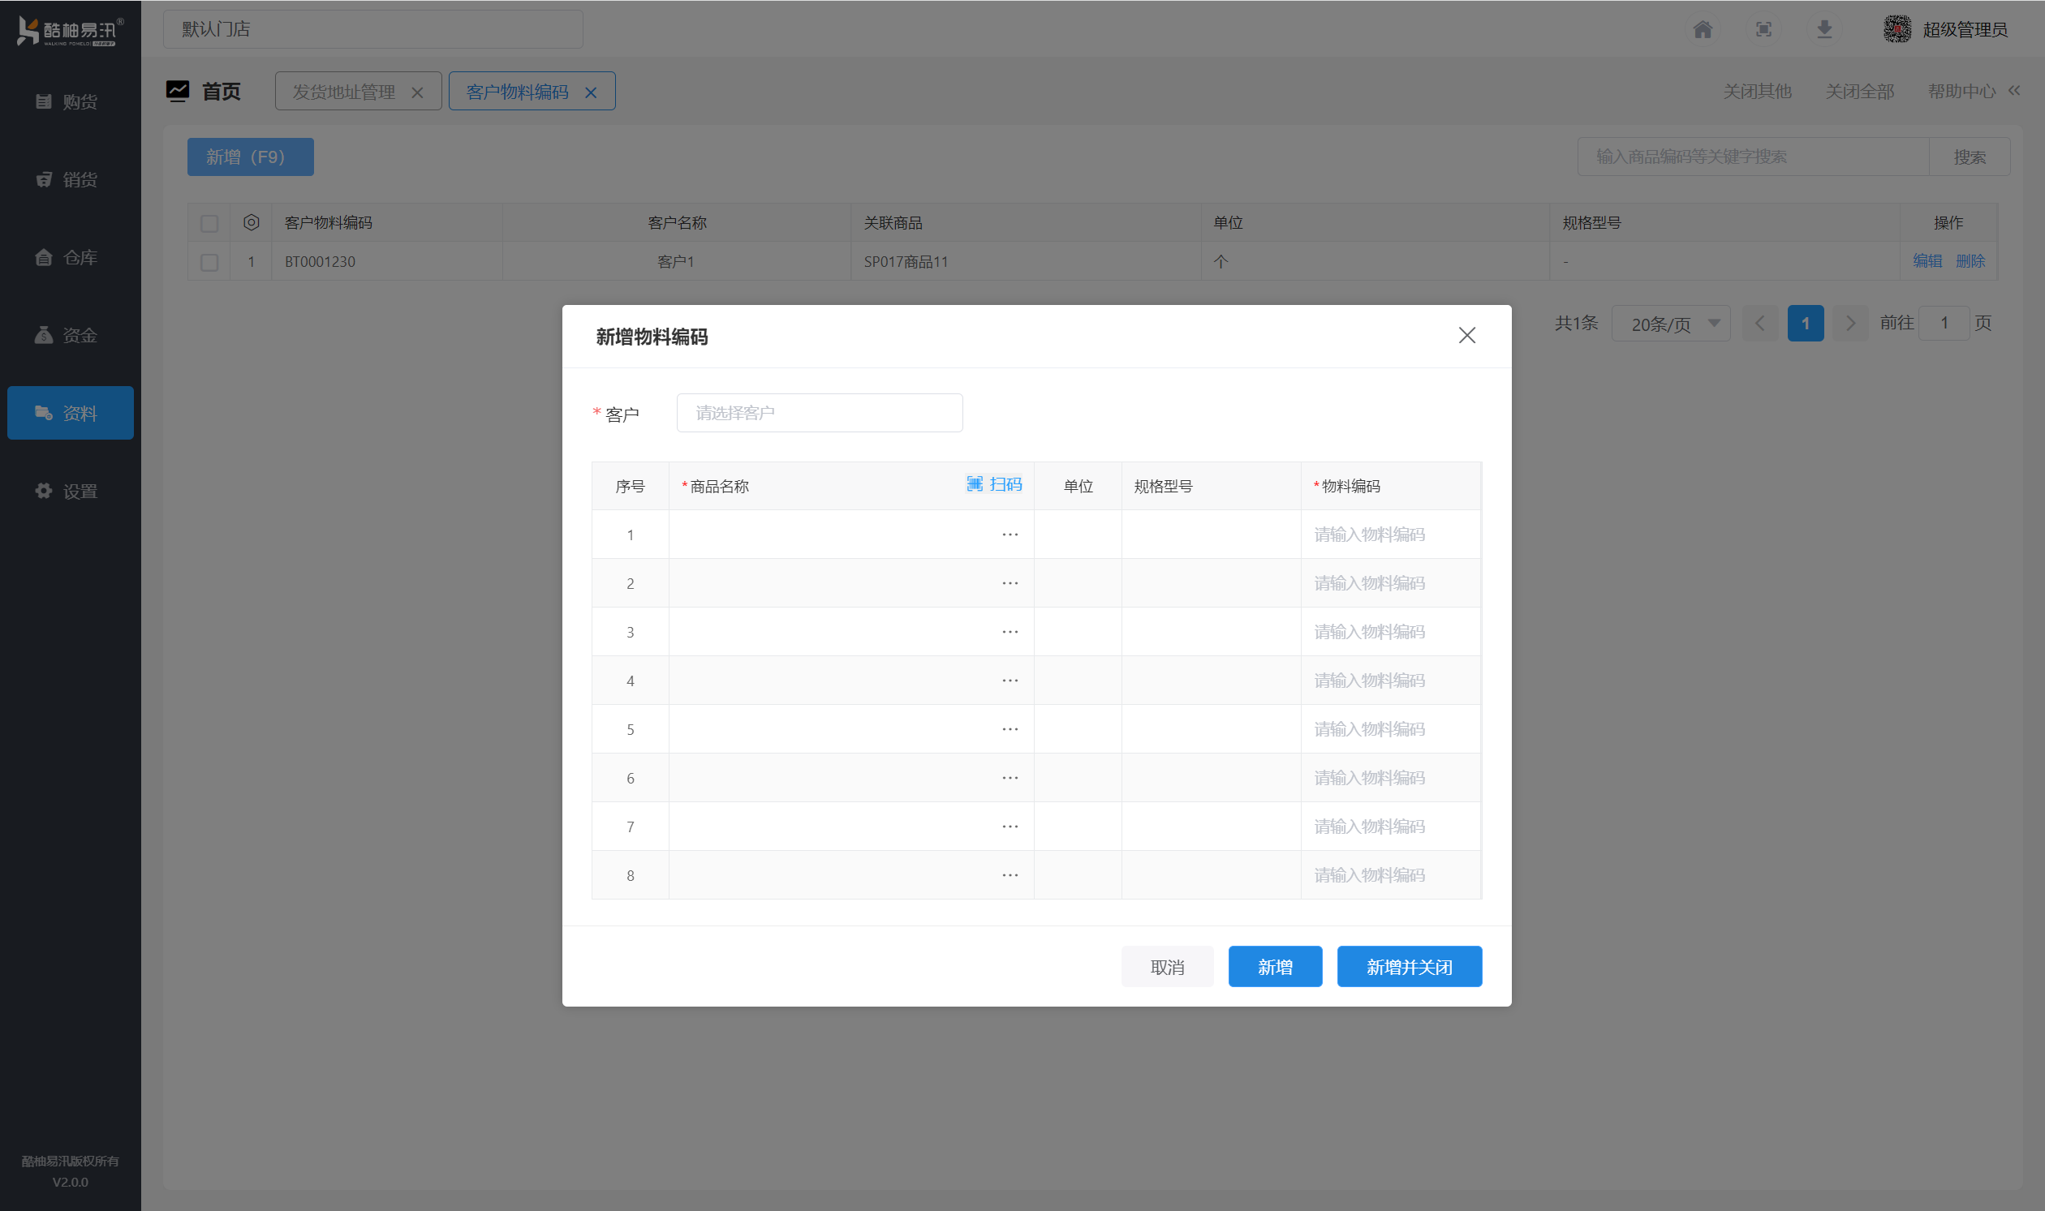Click the fullscreen icon in top bar
The height and width of the screenshot is (1211, 2045).
(x=1763, y=29)
